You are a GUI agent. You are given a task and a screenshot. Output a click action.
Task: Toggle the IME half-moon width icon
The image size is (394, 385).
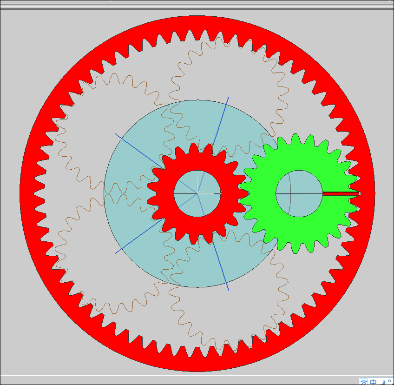[382, 382]
